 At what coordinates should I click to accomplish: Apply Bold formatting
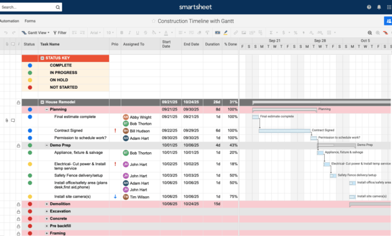tap(122, 33)
